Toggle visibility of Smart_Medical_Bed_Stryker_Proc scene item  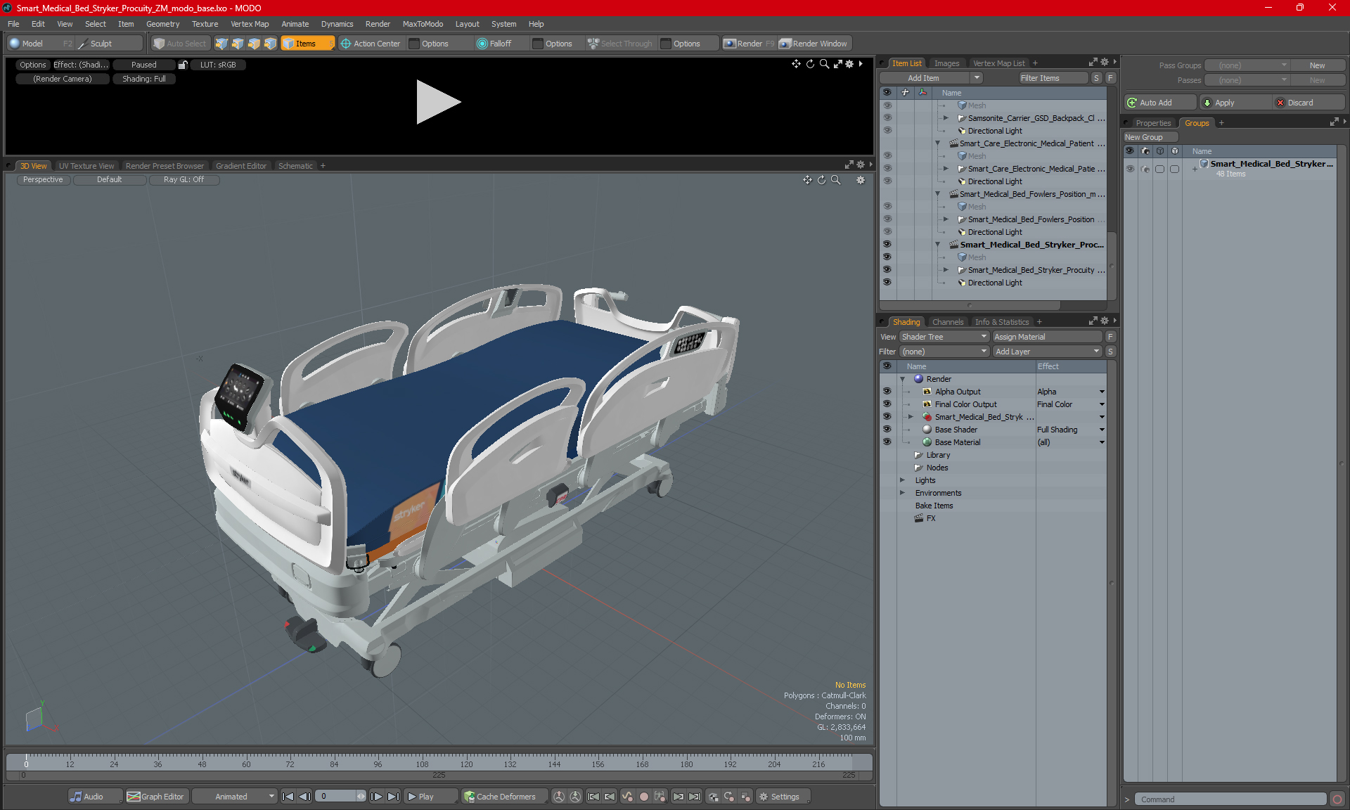click(x=887, y=245)
